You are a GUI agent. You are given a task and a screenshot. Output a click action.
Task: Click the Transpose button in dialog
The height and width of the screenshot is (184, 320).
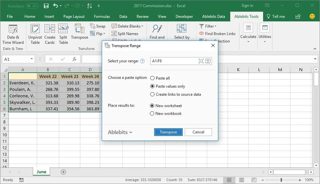coord(168,132)
